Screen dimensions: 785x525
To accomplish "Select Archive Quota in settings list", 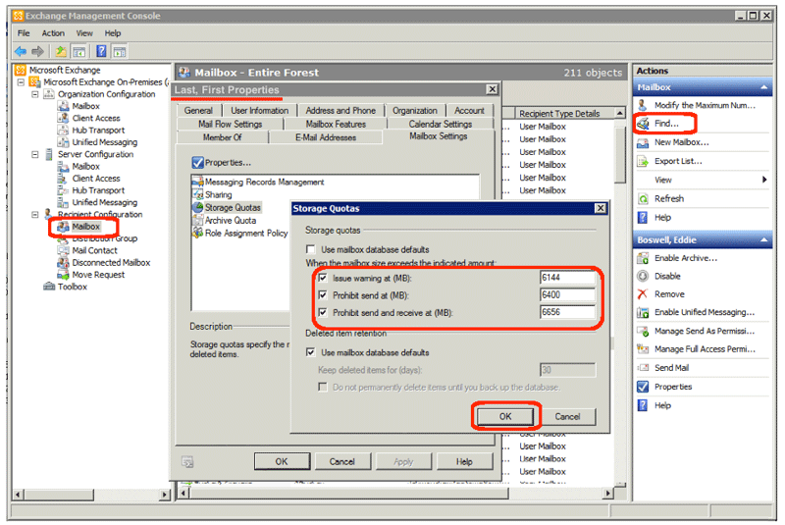I will pos(230,220).
